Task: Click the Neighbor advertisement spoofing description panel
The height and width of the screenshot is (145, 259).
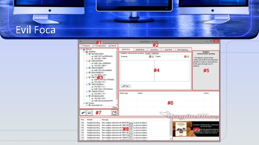Action: coord(206,71)
